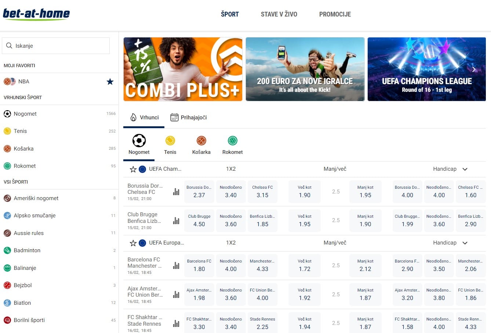The width and height of the screenshot is (491, 333).
Task: Bet on Chelsea FC at 3.15
Action: [x=262, y=192]
